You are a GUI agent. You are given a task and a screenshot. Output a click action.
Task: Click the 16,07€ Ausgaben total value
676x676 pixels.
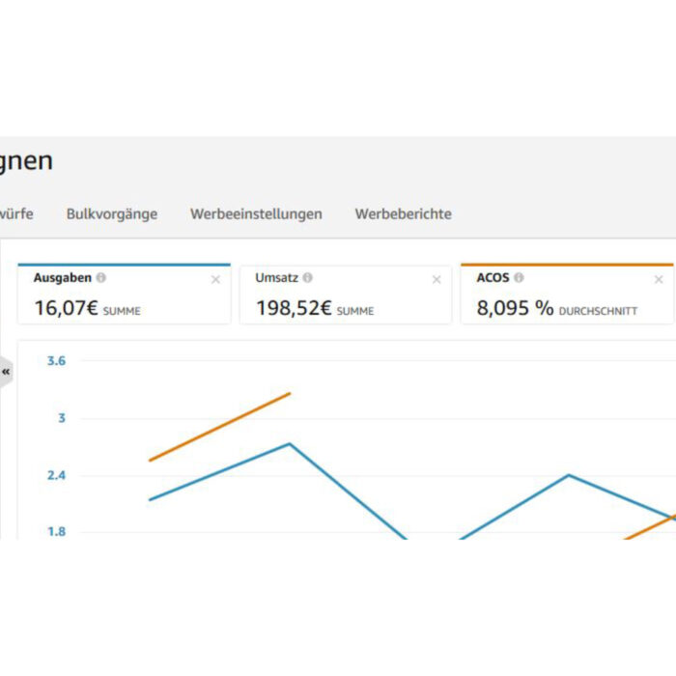point(67,308)
